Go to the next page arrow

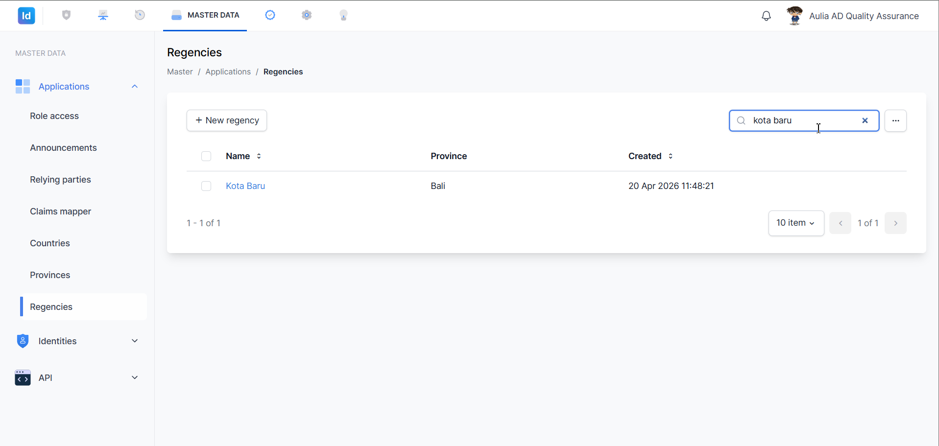[x=895, y=223]
